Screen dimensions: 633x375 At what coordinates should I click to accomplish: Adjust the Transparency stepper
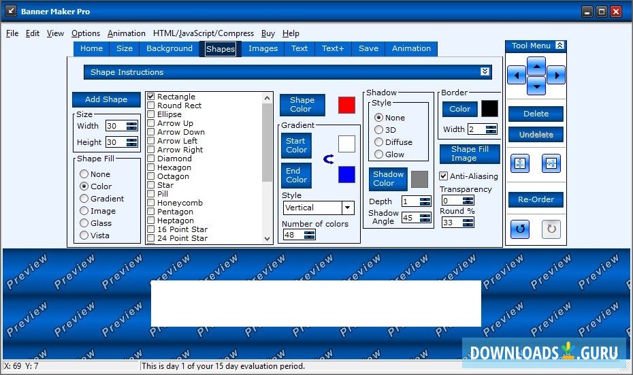468,201
